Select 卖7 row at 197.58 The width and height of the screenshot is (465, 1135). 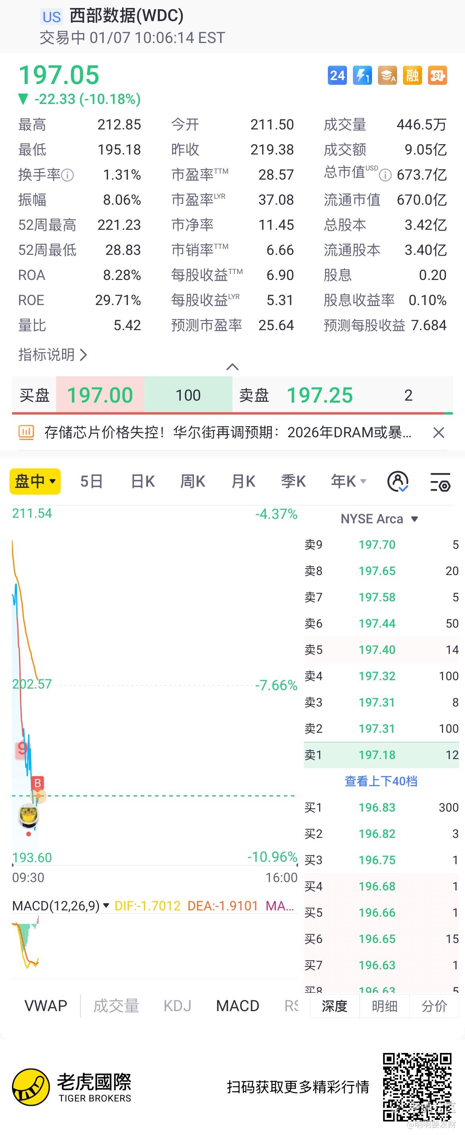[381, 597]
